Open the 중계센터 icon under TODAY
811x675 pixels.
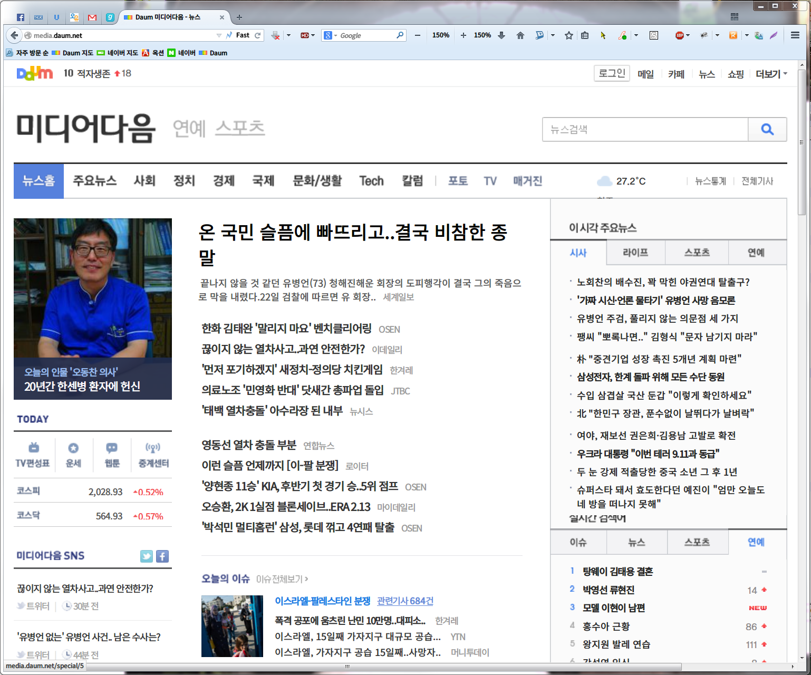[153, 455]
